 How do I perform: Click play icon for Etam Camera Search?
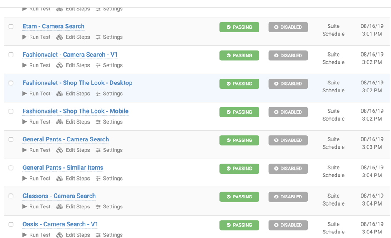pos(25,37)
